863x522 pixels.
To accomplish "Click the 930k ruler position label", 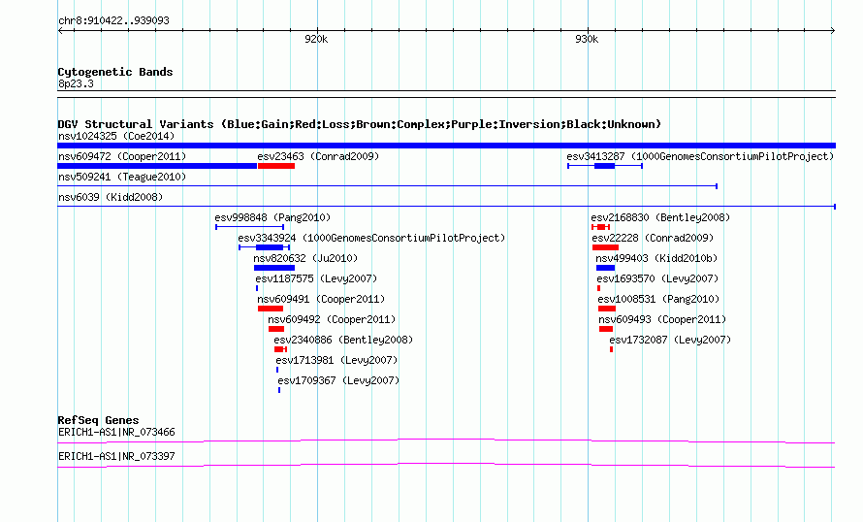I will coord(587,39).
